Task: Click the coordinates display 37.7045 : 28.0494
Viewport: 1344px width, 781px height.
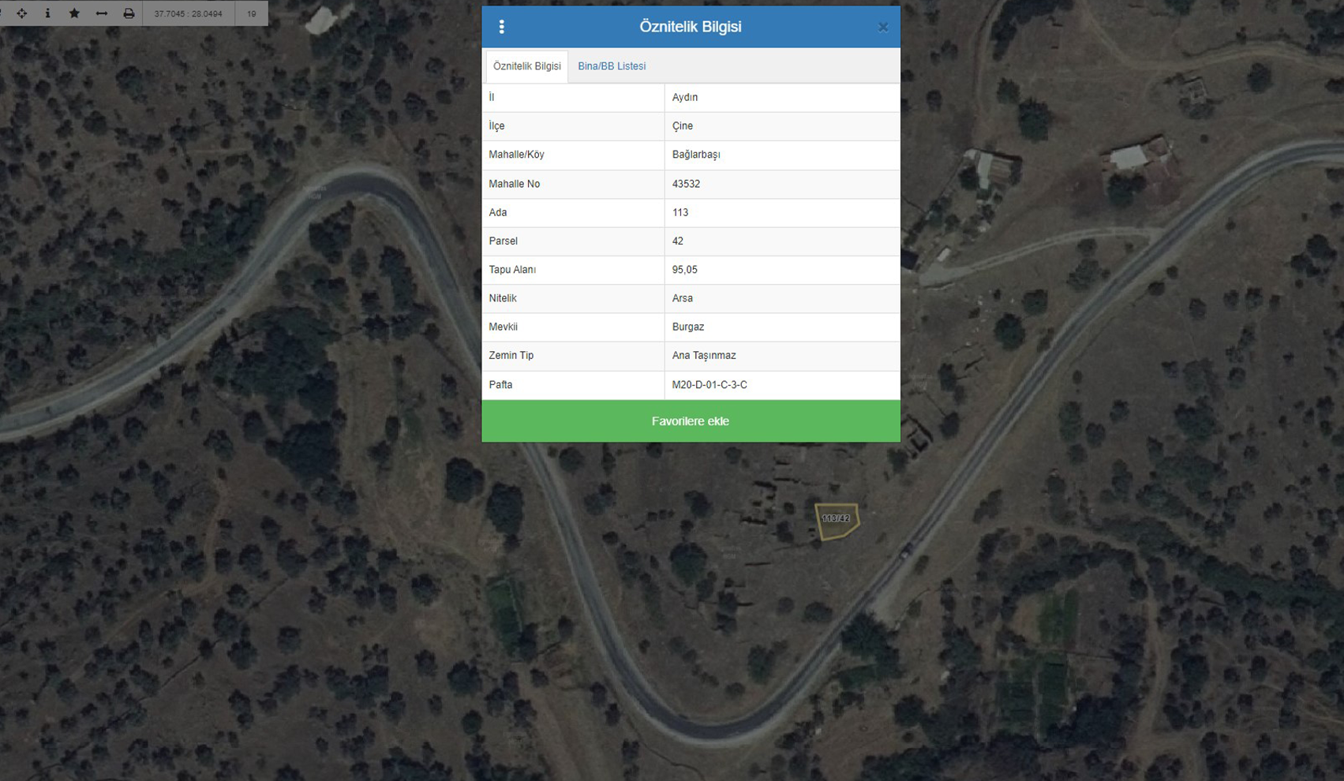Action: coord(188,13)
